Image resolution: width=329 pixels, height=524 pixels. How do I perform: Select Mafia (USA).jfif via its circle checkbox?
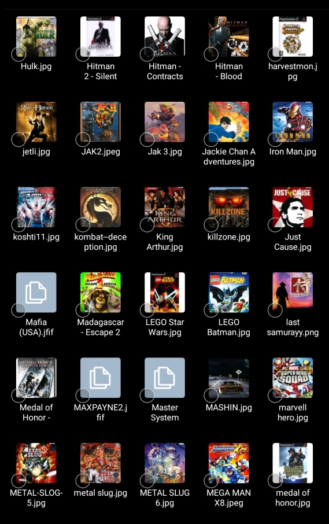pyautogui.click(x=19, y=310)
